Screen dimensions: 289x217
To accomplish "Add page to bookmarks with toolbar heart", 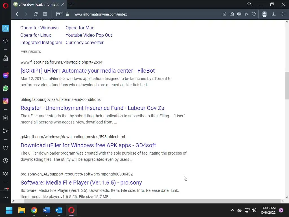I will pyautogui.click(x=254, y=14).
